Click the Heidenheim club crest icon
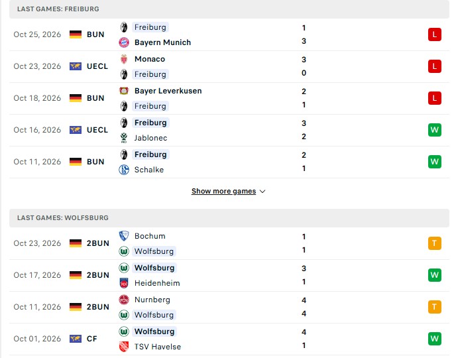Screen dimensions: 456x358 [124, 283]
